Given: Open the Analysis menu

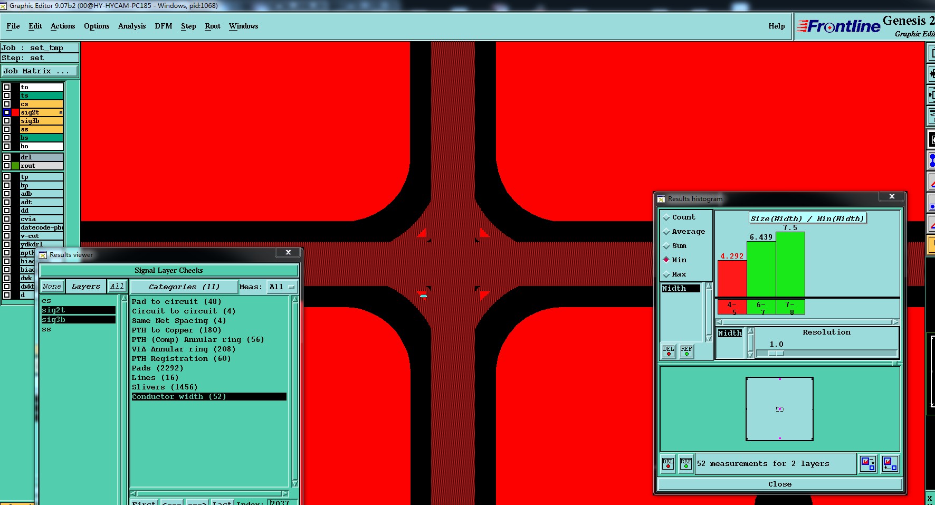Looking at the screenshot, I should 132,26.
